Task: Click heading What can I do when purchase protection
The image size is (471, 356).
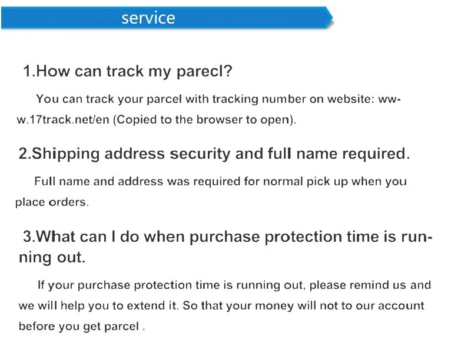Action: (228, 237)
